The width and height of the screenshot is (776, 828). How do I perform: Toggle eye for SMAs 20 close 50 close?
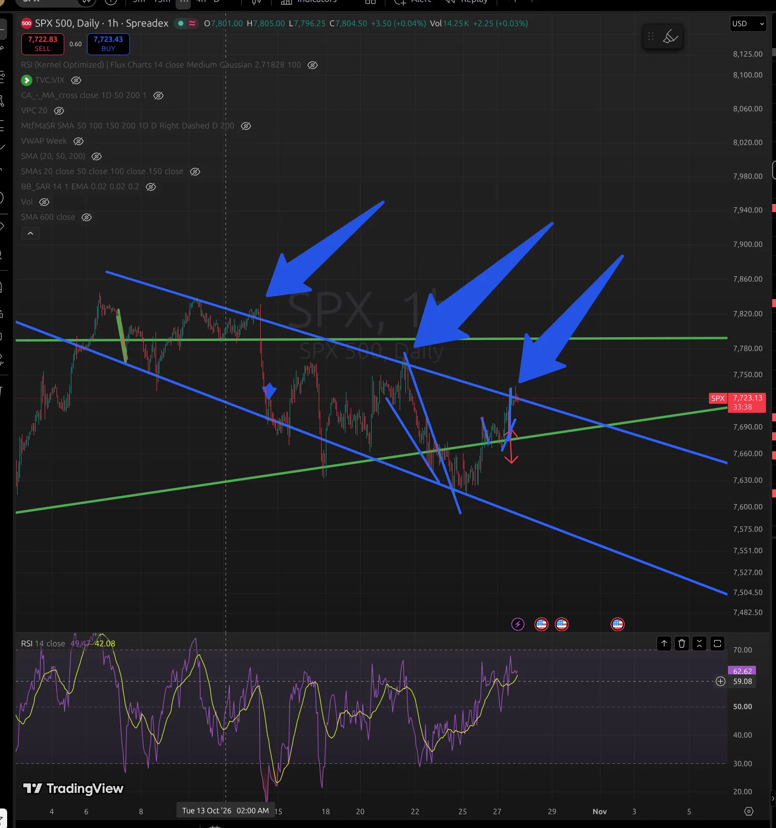tap(195, 172)
